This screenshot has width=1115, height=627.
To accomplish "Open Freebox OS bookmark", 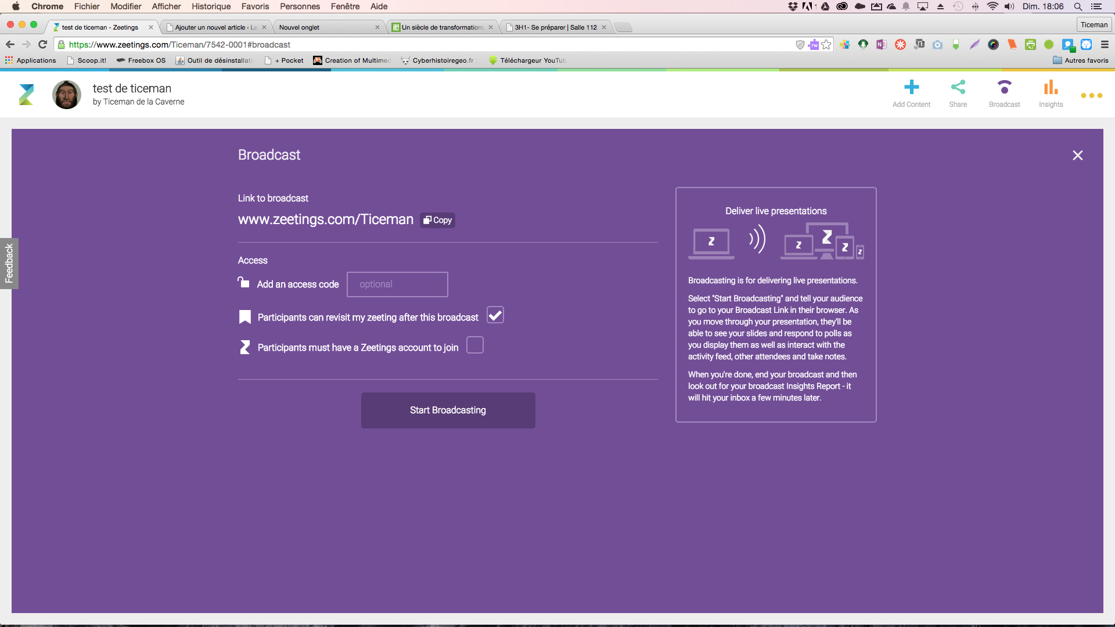I will [x=141, y=60].
